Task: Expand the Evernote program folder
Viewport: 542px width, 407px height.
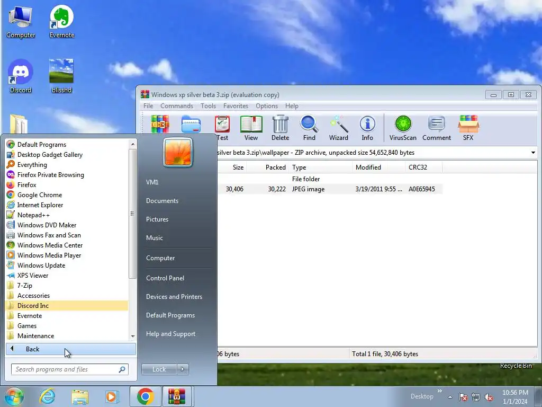Action: 67,316
